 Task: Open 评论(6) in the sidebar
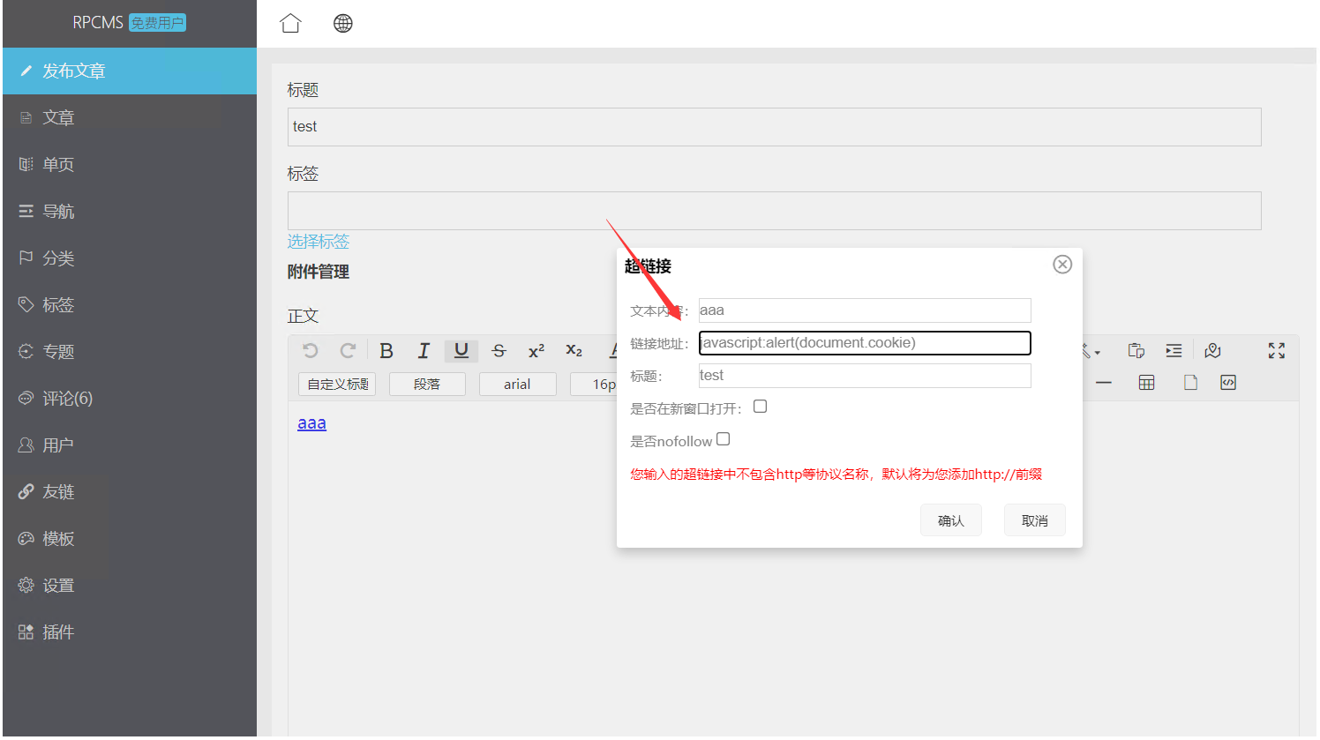click(x=130, y=399)
